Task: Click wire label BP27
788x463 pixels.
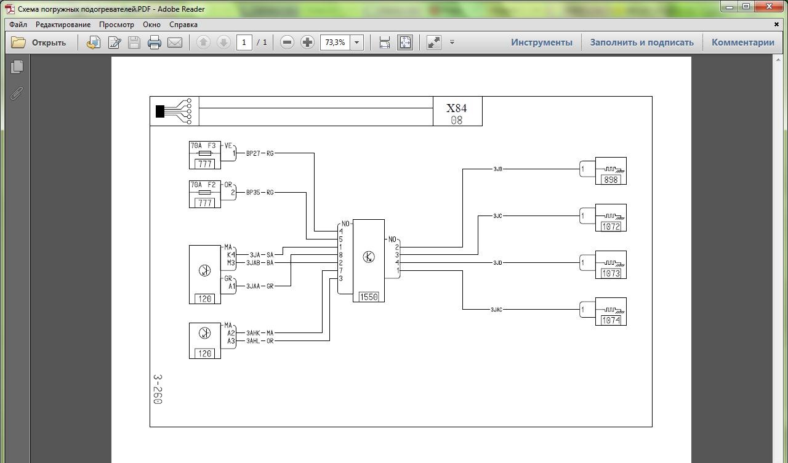Action: point(253,153)
